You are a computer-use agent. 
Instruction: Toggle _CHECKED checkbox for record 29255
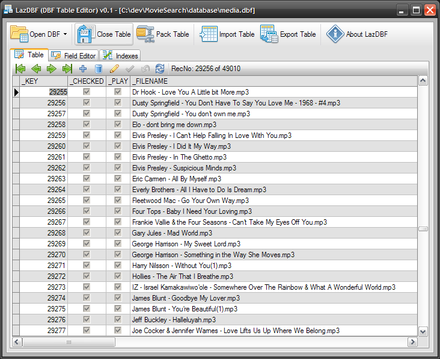87,92
